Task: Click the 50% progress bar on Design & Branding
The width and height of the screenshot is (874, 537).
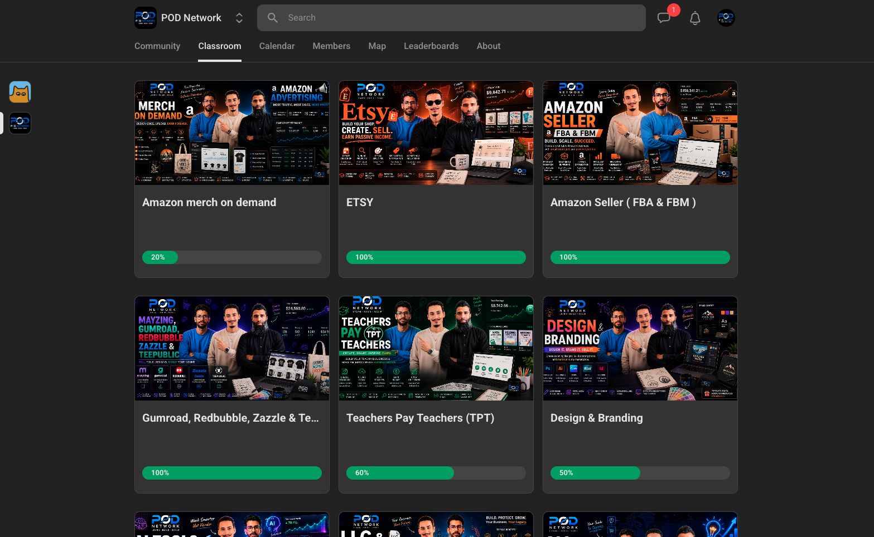Action: pos(640,473)
